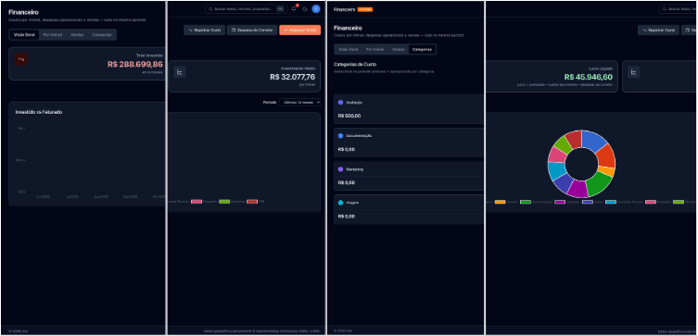This screenshot has height=336, width=698.
Task: Click the green Marketing swatch beside ITBI legend
Action: [224, 202]
